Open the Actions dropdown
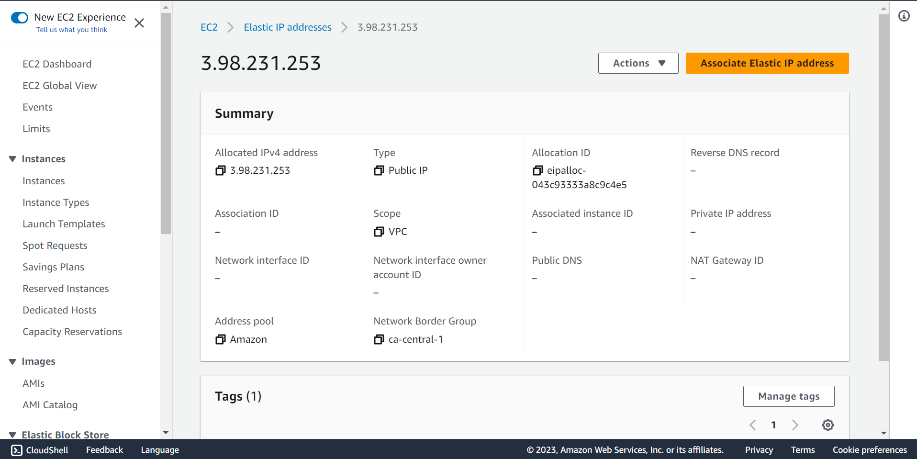Viewport: 917px width, 459px height. tap(638, 63)
